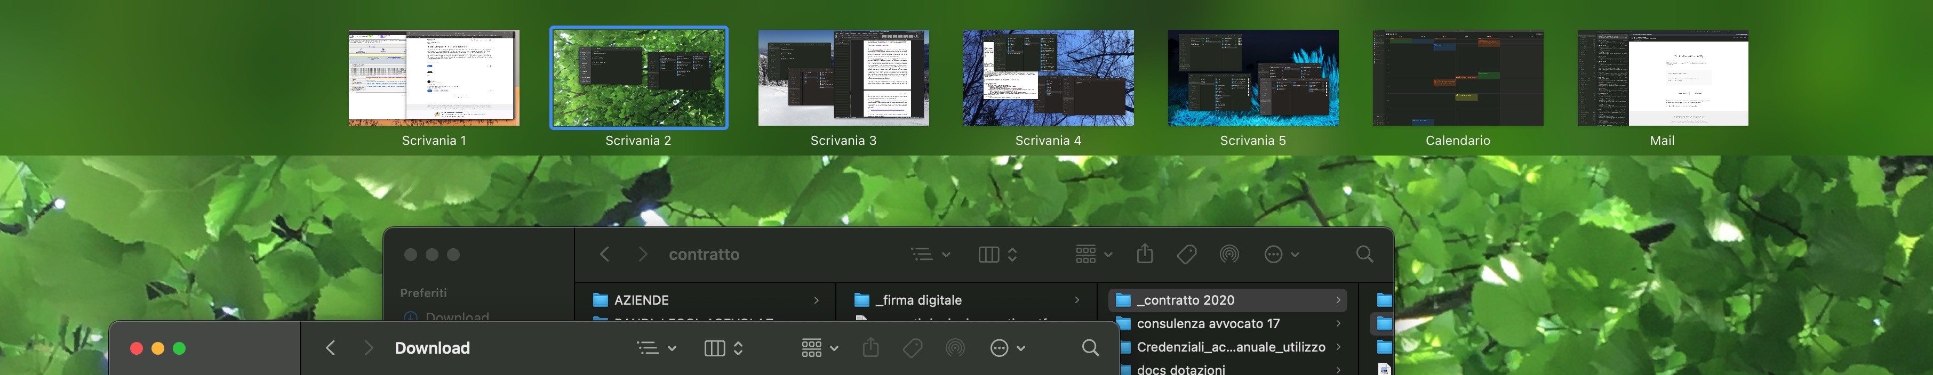Open list view options in Download window
Viewport: 1933px width, 375px height.
tap(657, 348)
